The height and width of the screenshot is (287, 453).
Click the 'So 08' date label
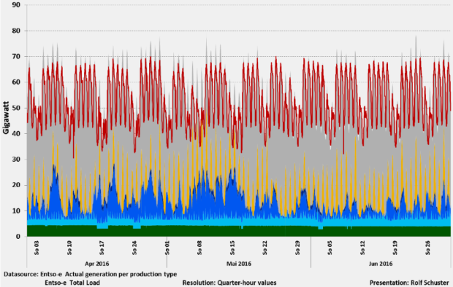[x=199, y=248]
